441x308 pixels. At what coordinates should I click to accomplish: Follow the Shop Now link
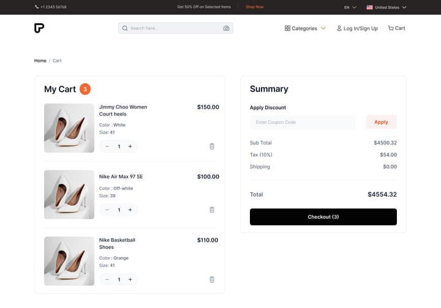tap(254, 7)
